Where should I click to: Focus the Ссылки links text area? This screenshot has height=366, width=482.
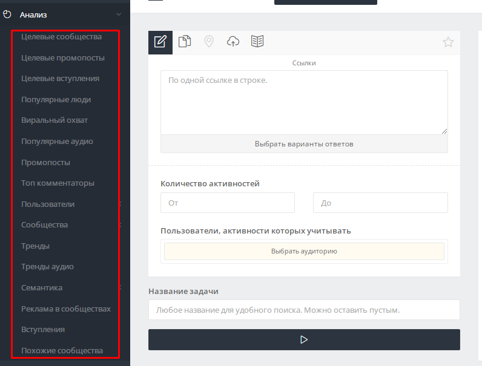pos(304,103)
